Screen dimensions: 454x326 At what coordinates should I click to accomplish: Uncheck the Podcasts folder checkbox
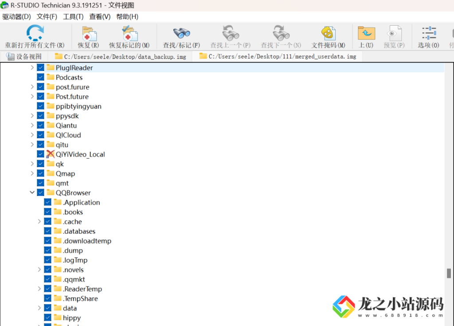[x=40, y=77]
